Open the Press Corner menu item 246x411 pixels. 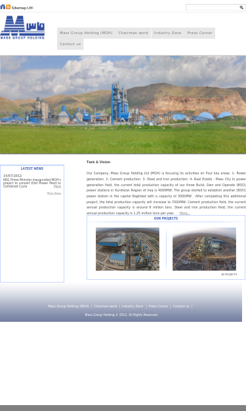200,33
